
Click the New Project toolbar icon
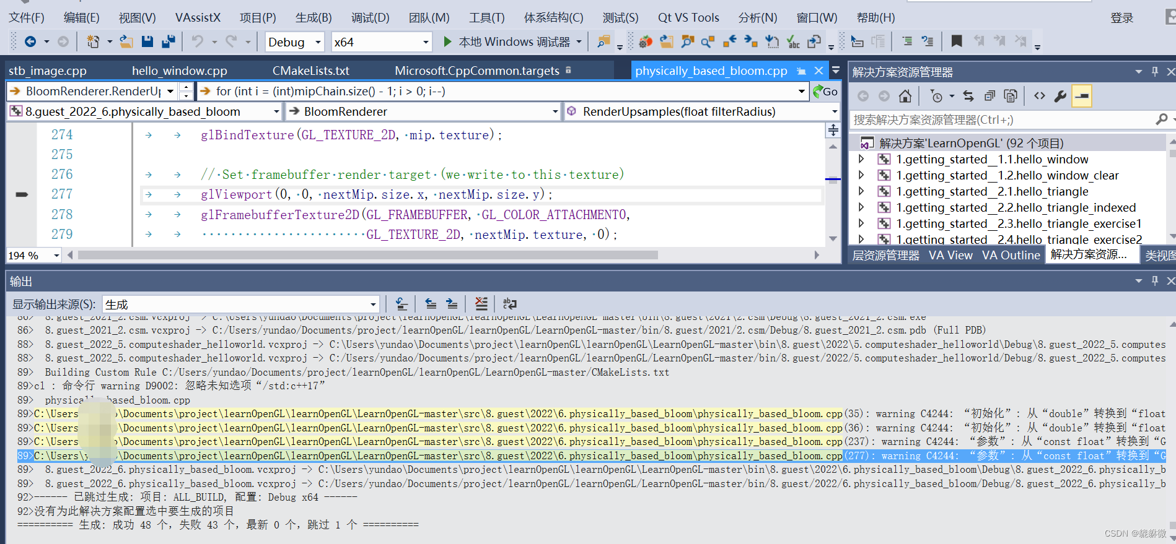(x=93, y=41)
